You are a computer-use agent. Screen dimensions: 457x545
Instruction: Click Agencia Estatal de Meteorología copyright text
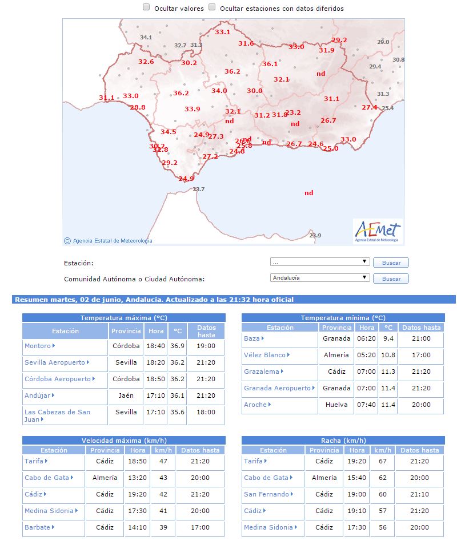(113, 241)
